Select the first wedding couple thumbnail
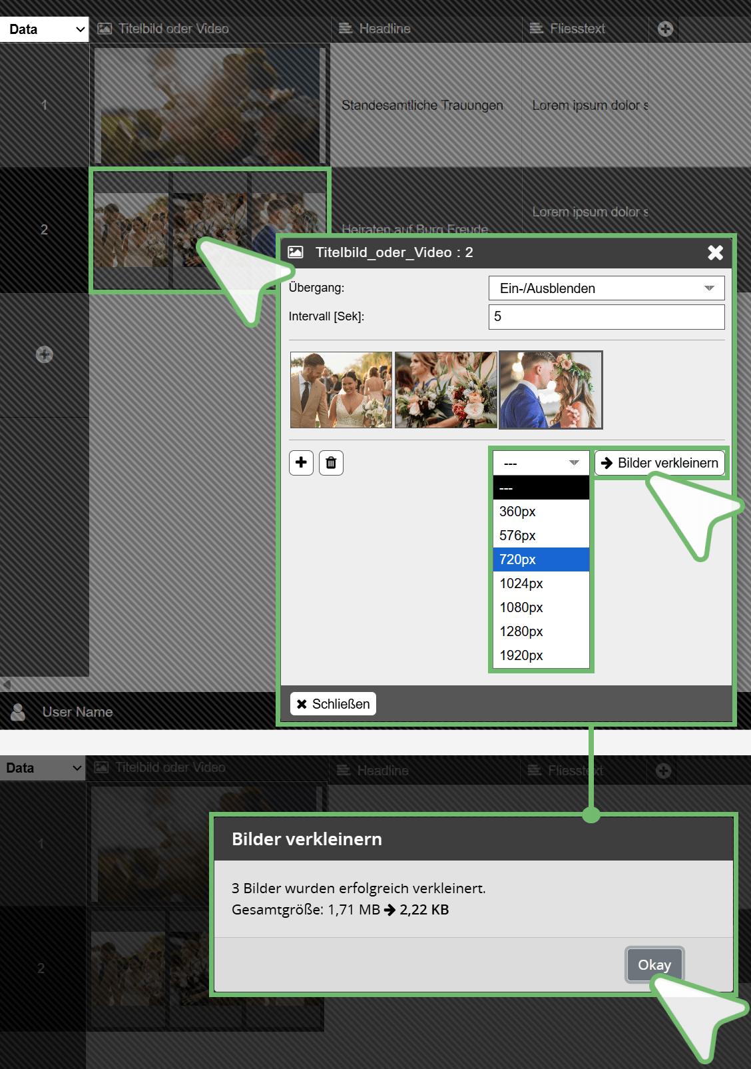The image size is (751, 1069). [341, 390]
